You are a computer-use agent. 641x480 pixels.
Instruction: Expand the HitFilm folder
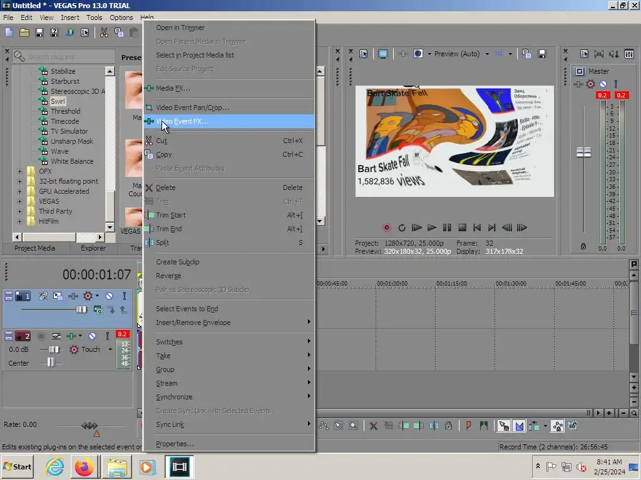19,221
